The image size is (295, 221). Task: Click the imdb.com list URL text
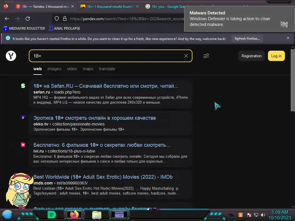(60, 183)
